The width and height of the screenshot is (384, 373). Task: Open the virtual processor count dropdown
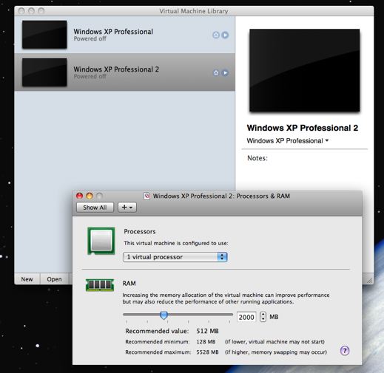(175, 257)
